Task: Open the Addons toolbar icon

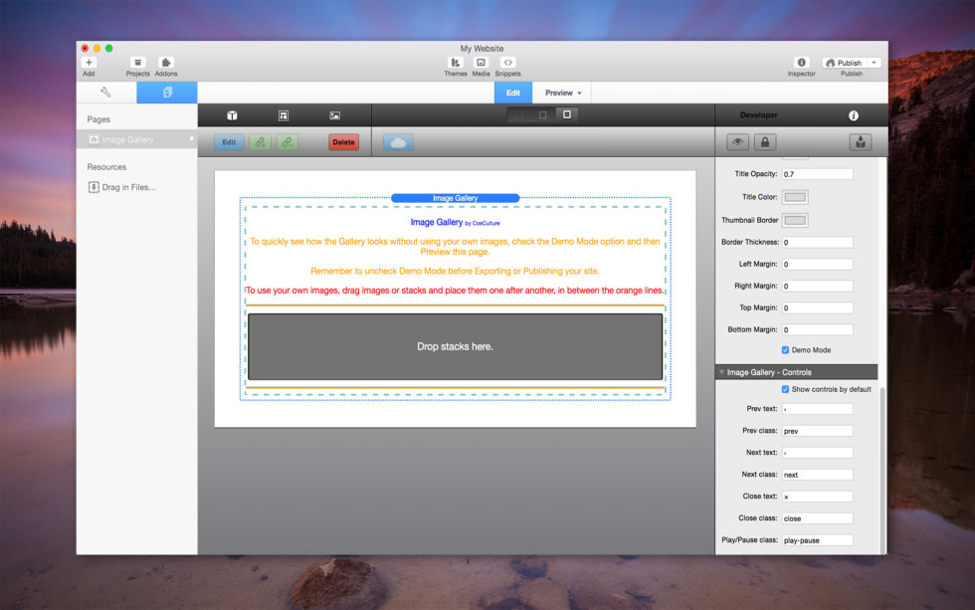Action: coord(166,62)
